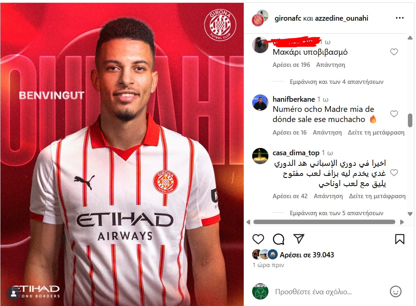Save the post with the bookmark icon
This screenshot has height=306, width=416.
pos(399,239)
